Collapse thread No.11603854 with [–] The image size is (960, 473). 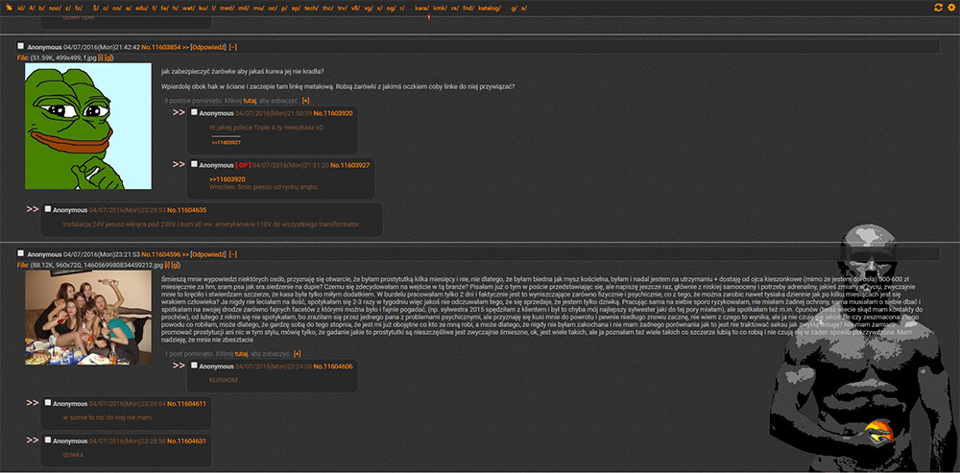pos(233,46)
